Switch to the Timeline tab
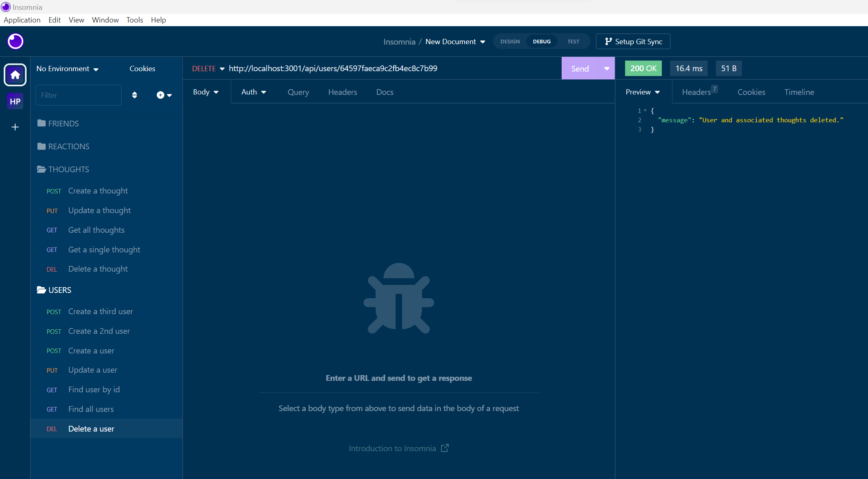The image size is (868, 479). [x=799, y=92]
